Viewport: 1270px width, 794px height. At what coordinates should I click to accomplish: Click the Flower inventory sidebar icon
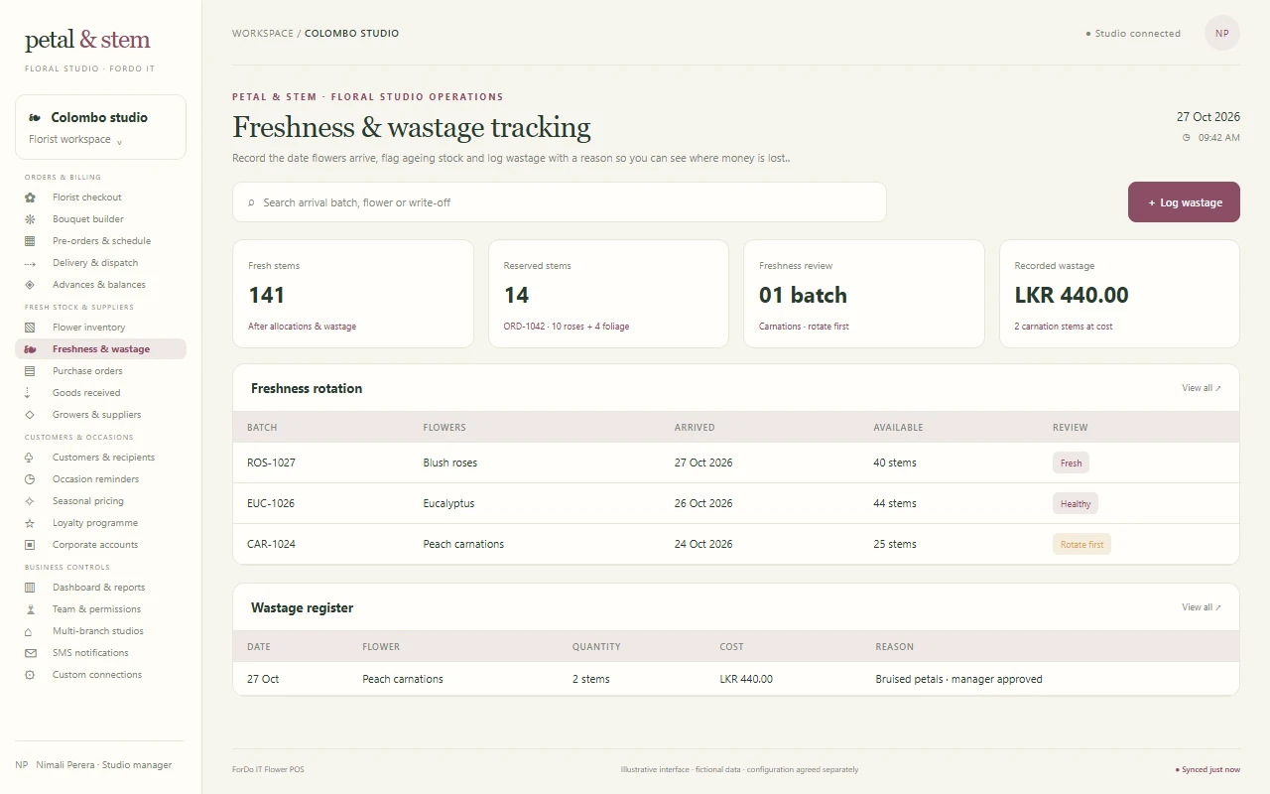pos(30,328)
